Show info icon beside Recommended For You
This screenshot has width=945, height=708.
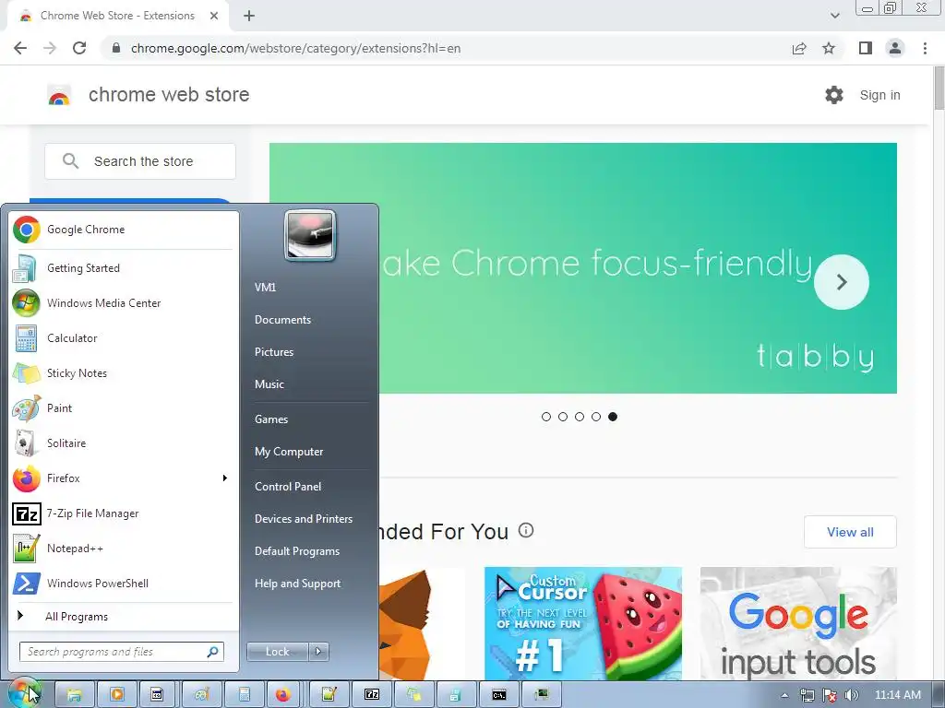[x=526, y=530]
